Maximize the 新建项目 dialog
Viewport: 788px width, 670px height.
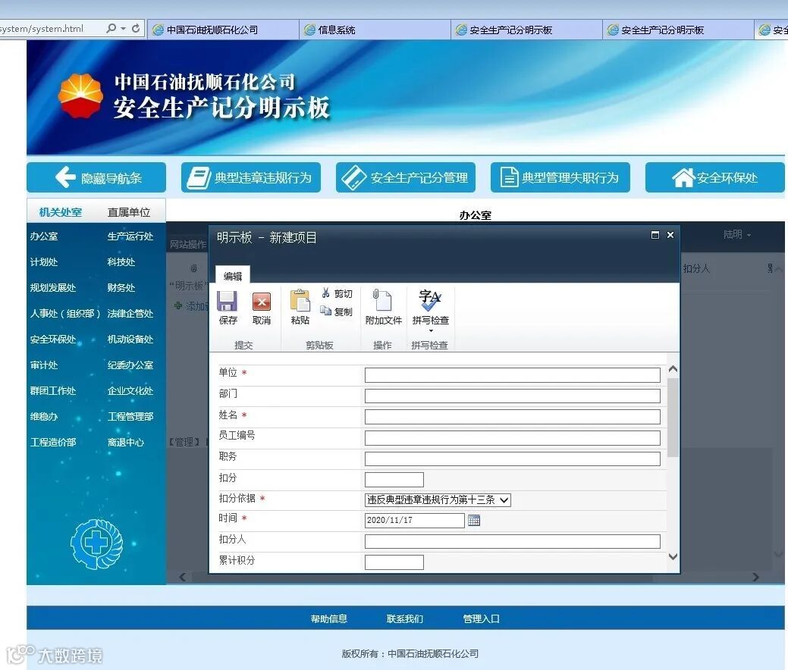pos(655,235)
